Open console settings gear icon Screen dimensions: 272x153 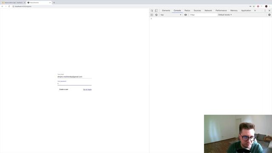click(x=269, y=15)
